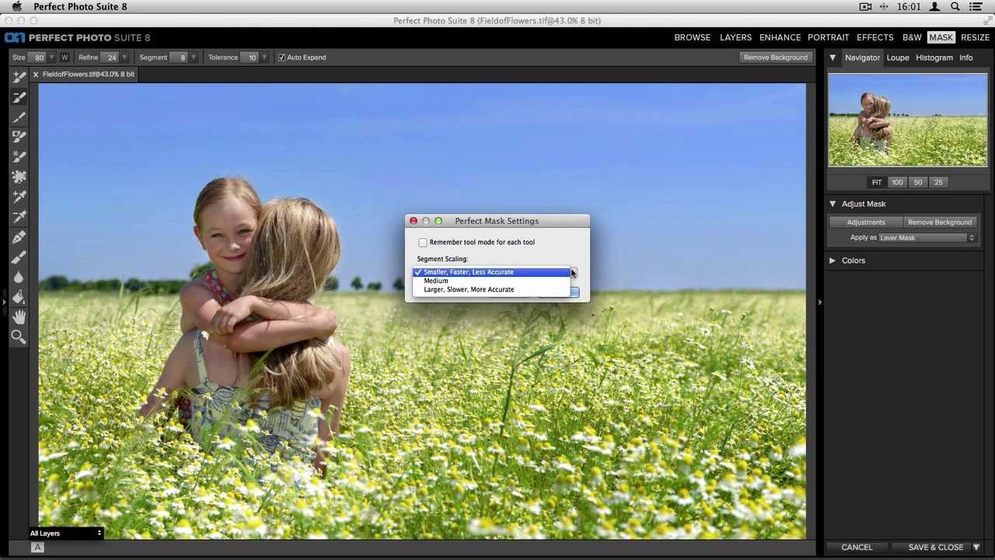Screen dimensions: 995x560
Task: Select the Drop Color eyedropper with minus
Action: tap(19, 217)
